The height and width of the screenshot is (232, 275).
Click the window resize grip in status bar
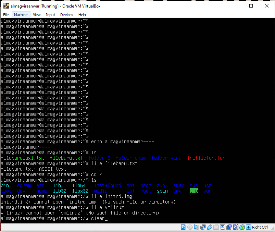272,229
